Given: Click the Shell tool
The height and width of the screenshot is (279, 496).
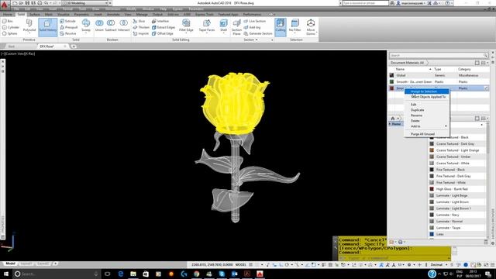Looking at the screenshot, I should pyautogui.click(x=224, y=26).
